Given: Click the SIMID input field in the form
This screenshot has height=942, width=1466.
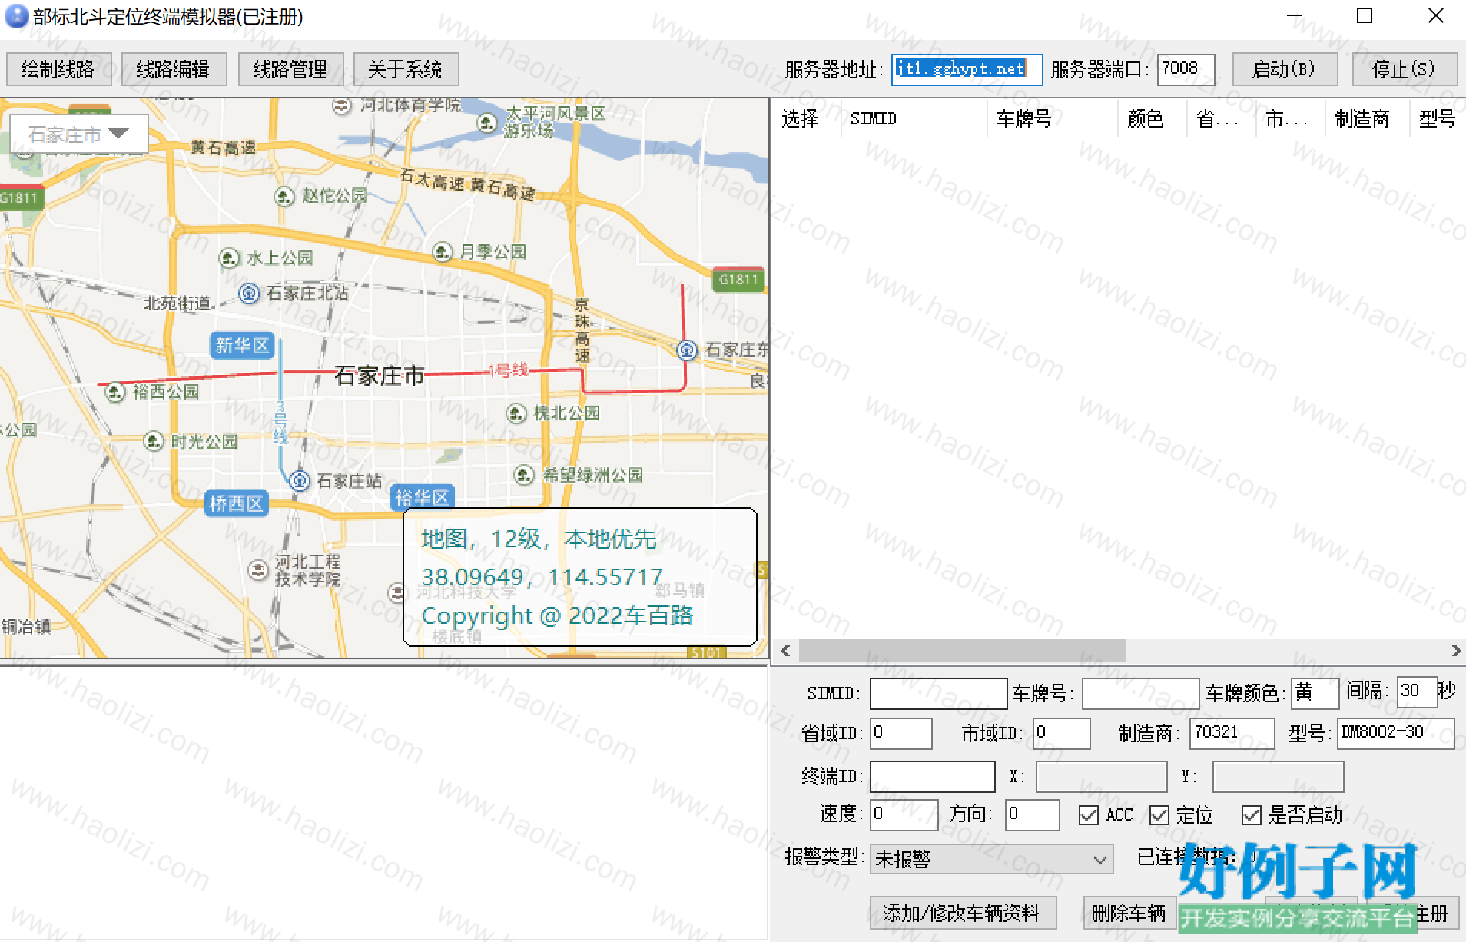Looking at the screenshot, I should [938, 693].
